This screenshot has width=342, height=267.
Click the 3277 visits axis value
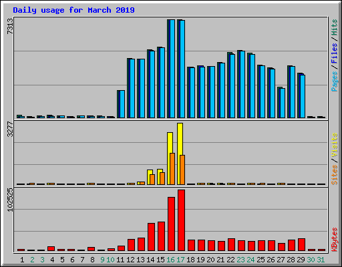pos(10,129)
